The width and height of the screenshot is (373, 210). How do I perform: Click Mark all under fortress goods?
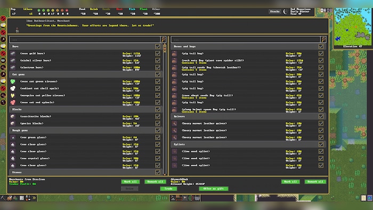(290, 182)
